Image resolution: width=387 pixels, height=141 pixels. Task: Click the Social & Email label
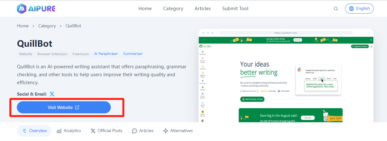32,94
